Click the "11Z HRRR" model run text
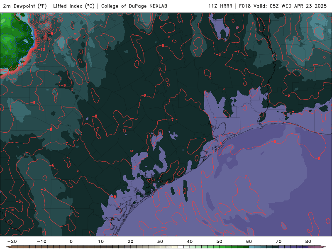The image size is (332, 249). (x=220, y=6)
